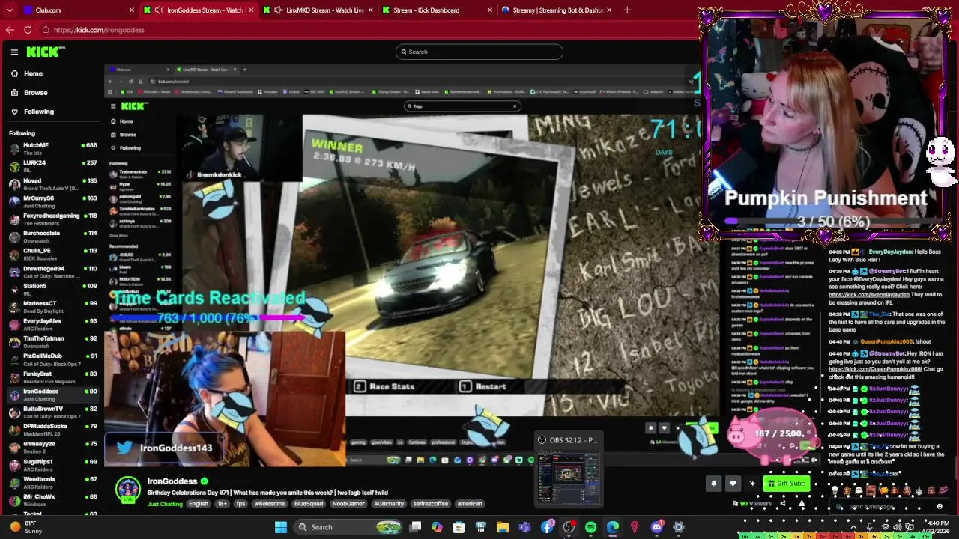Click MadnessCT avatar in Following list
This screenshot has height=539, width=959.
pos(14,306)
